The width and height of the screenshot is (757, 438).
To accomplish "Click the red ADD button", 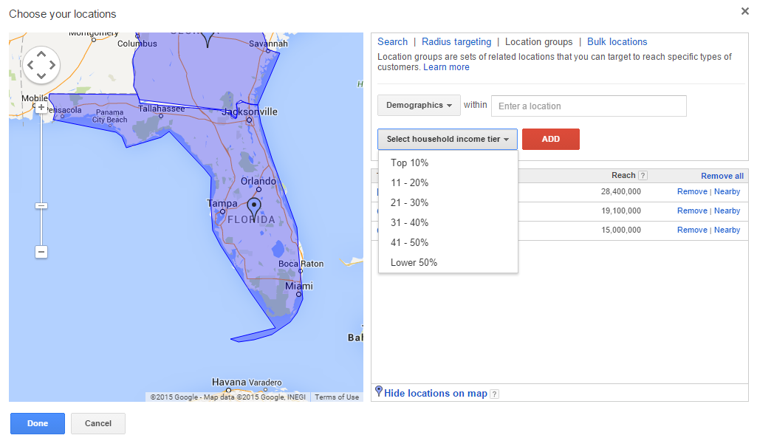I will 550,139.
